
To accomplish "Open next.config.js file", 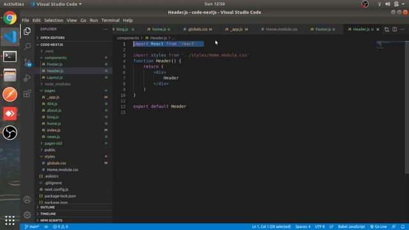I will click(x=74, y=189).
